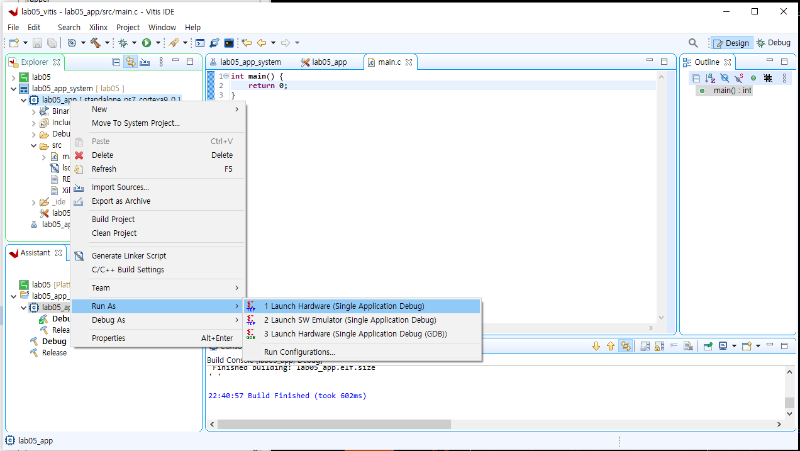Open the XSCT console toolbar icon

tap(200, 43)
